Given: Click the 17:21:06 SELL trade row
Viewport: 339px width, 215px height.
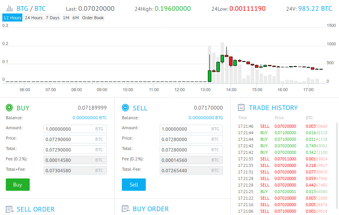Looking at the screenshot, I should [283, 211].
